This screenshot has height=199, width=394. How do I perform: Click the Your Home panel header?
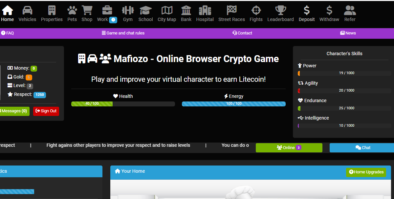tap(250, 172)
